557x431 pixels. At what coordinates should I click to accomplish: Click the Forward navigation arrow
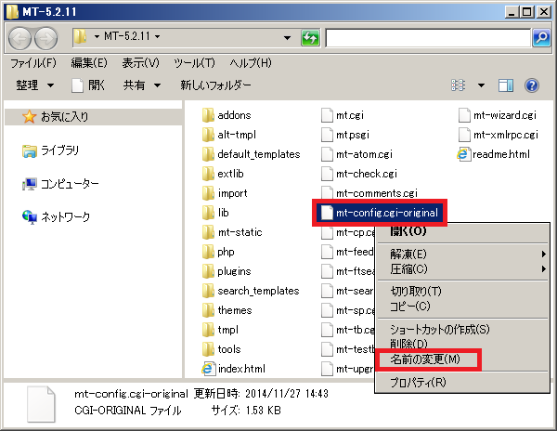point(46,38)
